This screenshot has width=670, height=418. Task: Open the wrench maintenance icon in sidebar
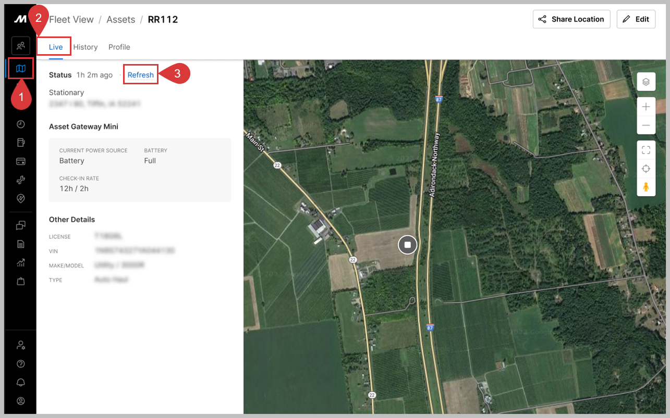tap(21, 180)
